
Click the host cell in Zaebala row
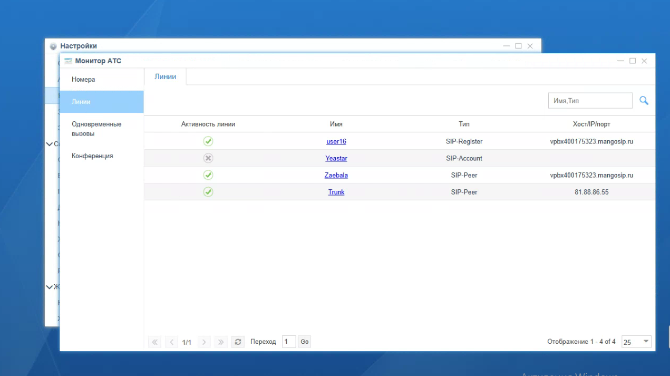pyautogui.click(x=591, y=175)
